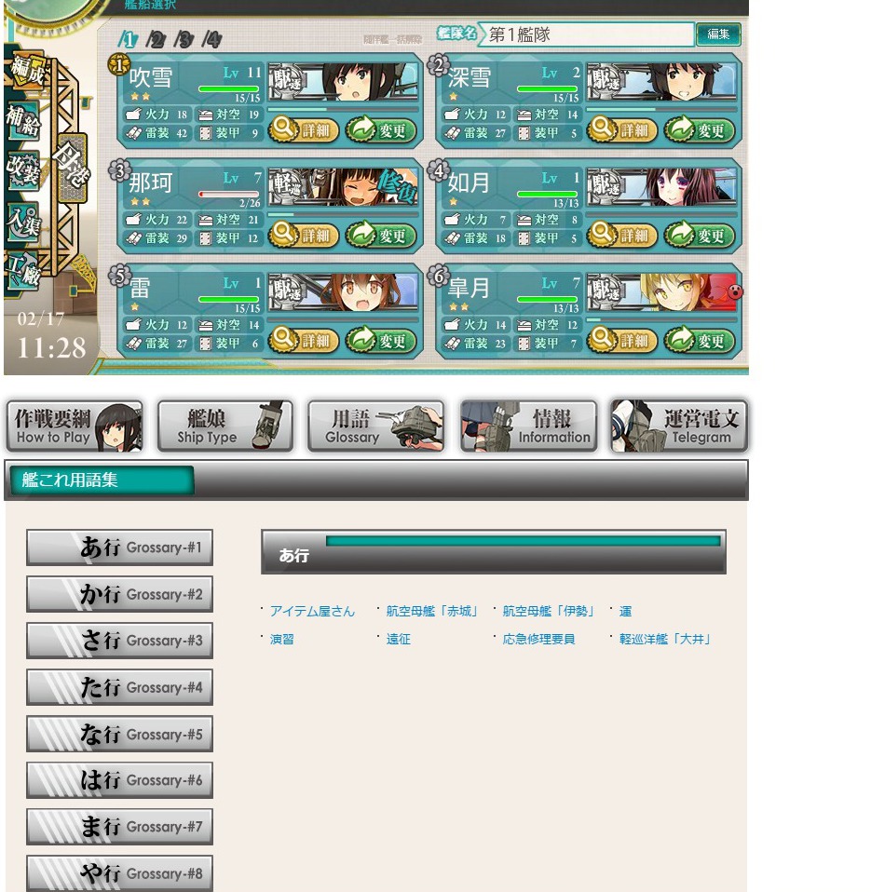Select な行 Grossary-#5
This screenshot has height=892, width=871.
pyautogui.click(x=119, y=734)
